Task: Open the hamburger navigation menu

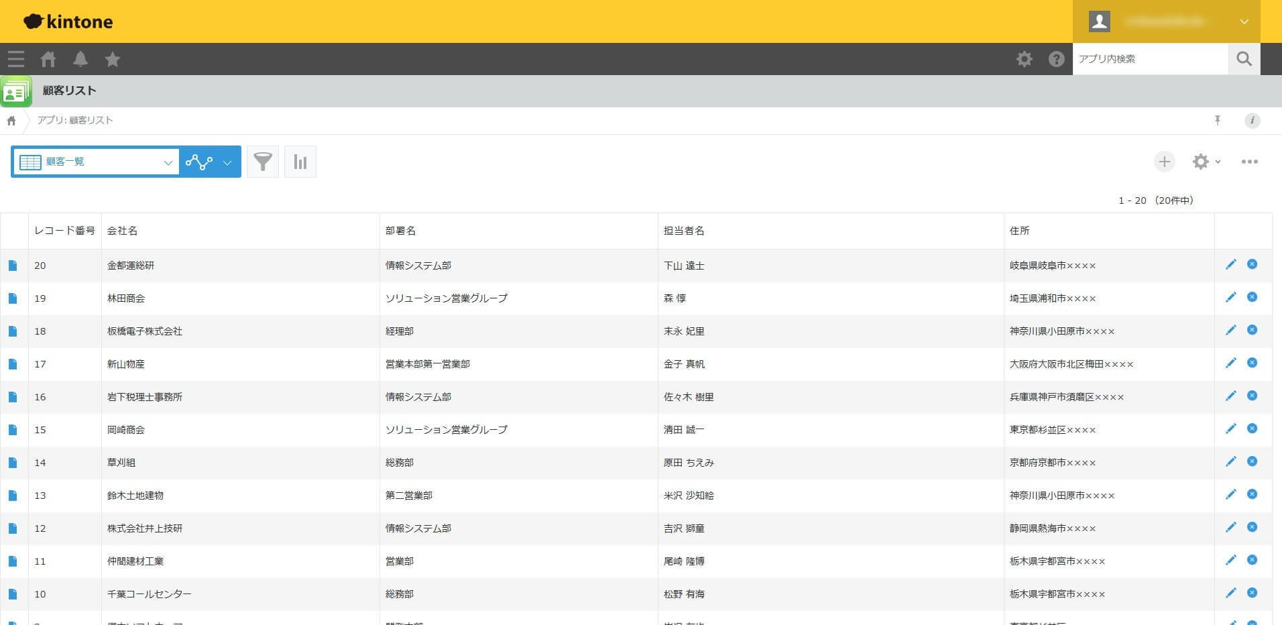Action: point(15,59)
